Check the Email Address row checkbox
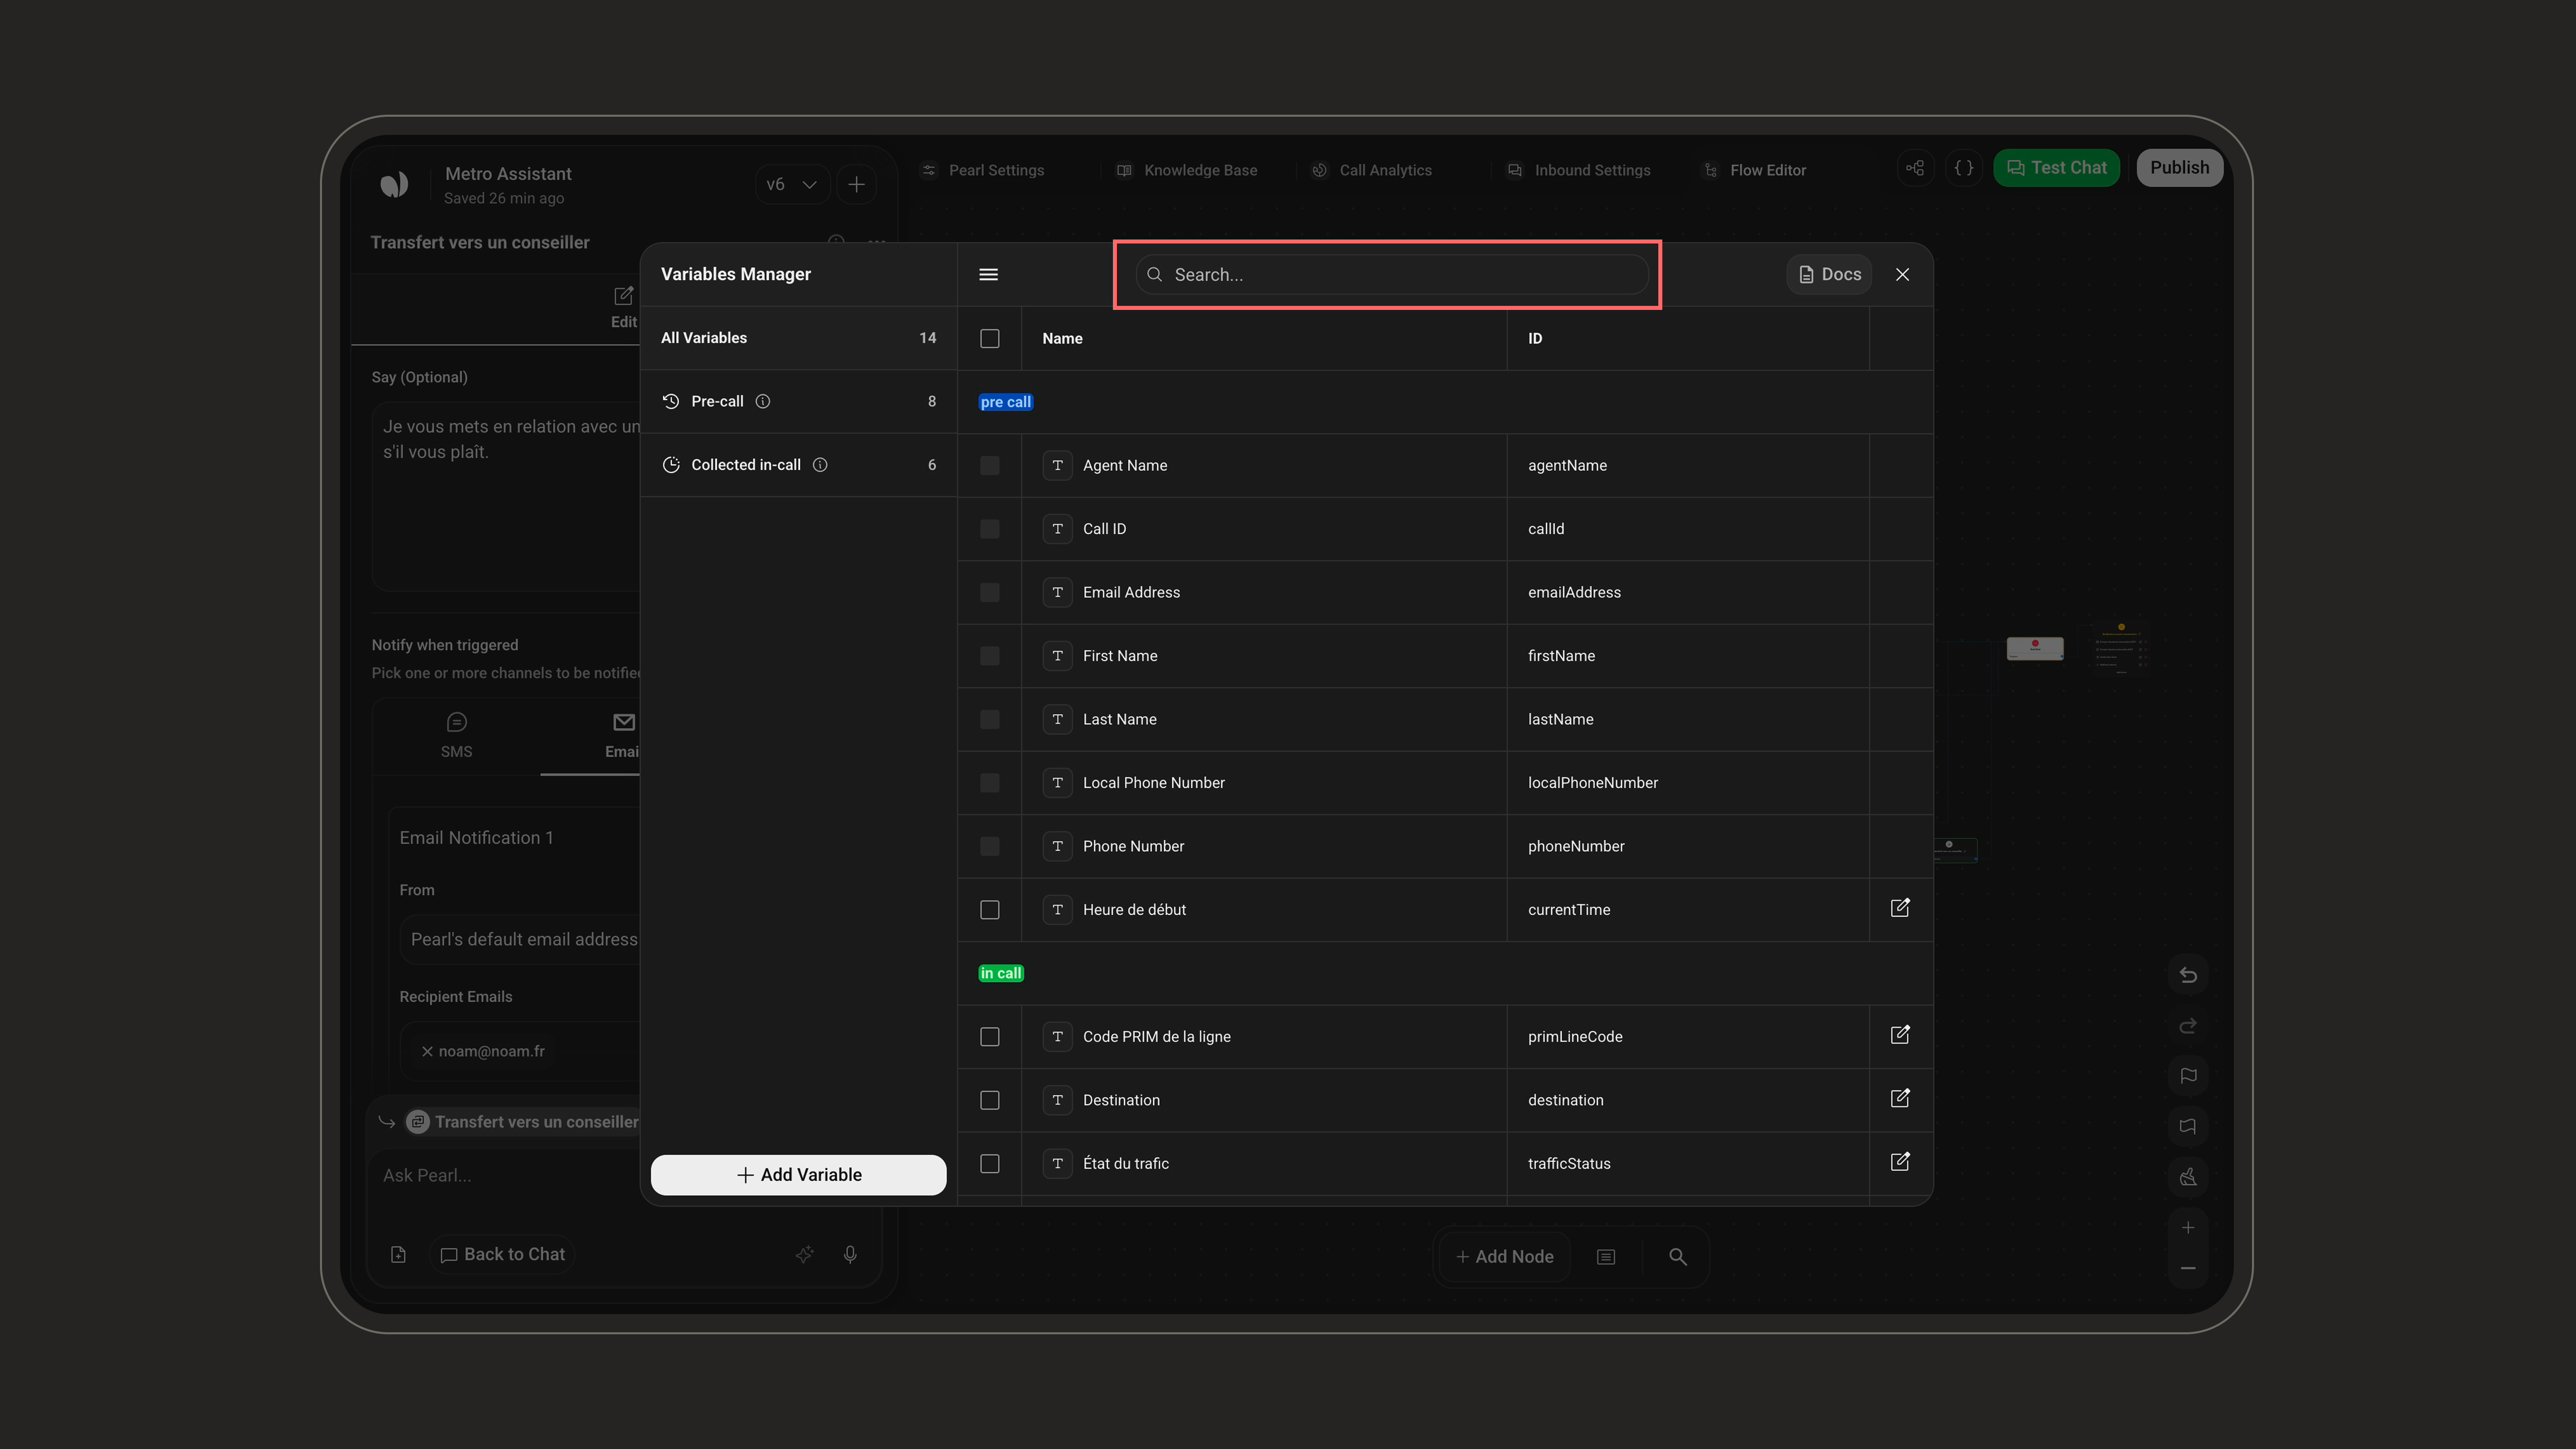The width and height of the screenshot is (2576, 1449). click(990, 592)
